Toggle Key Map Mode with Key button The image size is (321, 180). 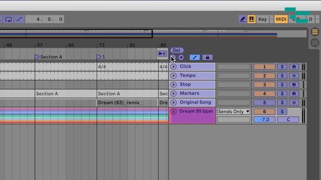[262, 19]
